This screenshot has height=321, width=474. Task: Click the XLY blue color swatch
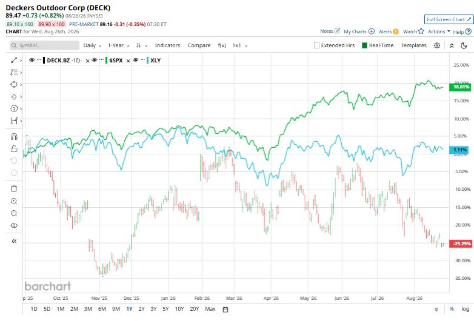(x=147, y=60)
